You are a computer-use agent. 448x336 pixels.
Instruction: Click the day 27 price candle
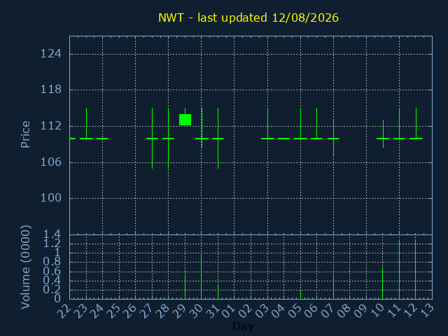tap(153, 139)
